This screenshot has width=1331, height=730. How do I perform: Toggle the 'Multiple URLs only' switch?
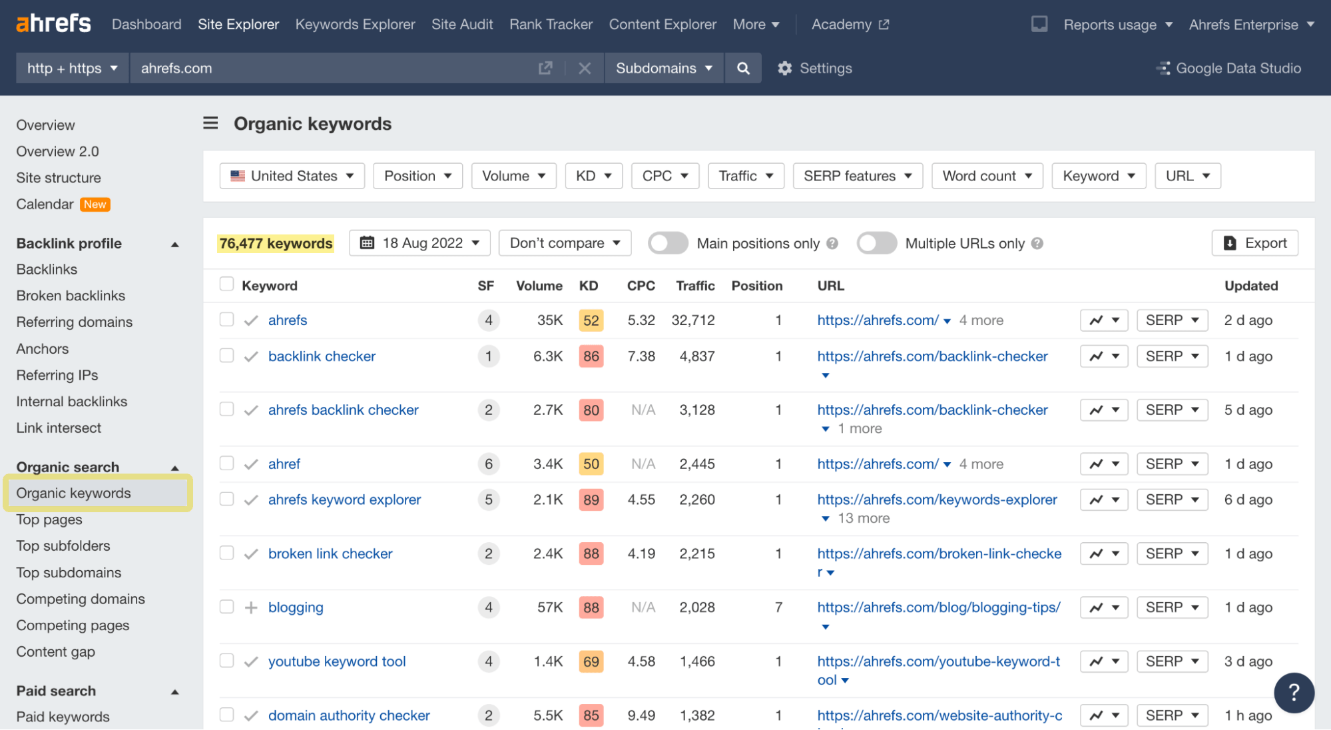(876, 242)
